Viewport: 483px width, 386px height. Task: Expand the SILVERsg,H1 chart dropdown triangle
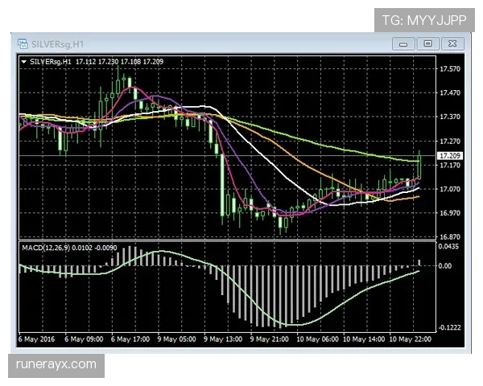tap(24, 61)
